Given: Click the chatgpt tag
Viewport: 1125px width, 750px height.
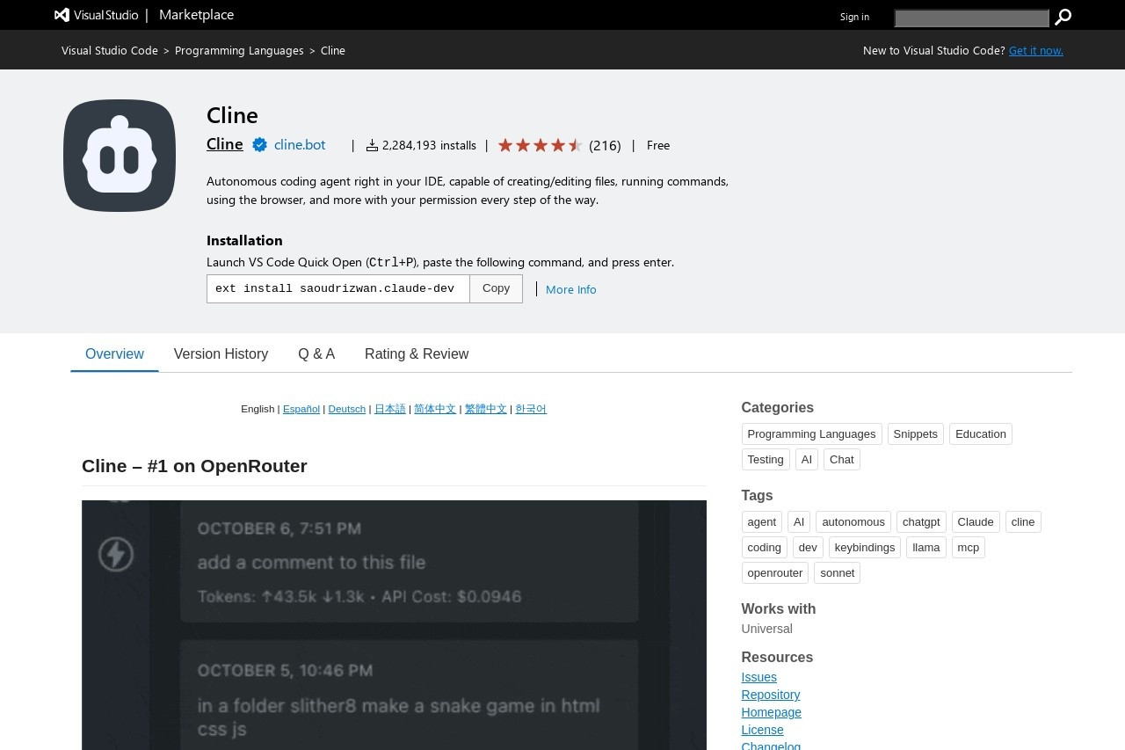Looking at the screenshot, I should pyautogui.click(x=921, y=522).
